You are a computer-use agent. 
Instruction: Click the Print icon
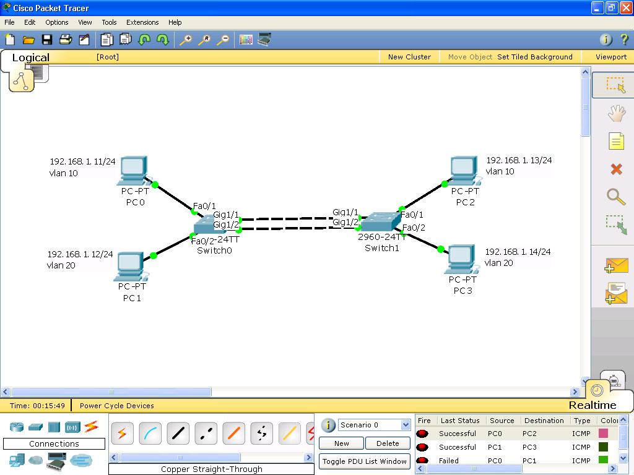[66, 40]
